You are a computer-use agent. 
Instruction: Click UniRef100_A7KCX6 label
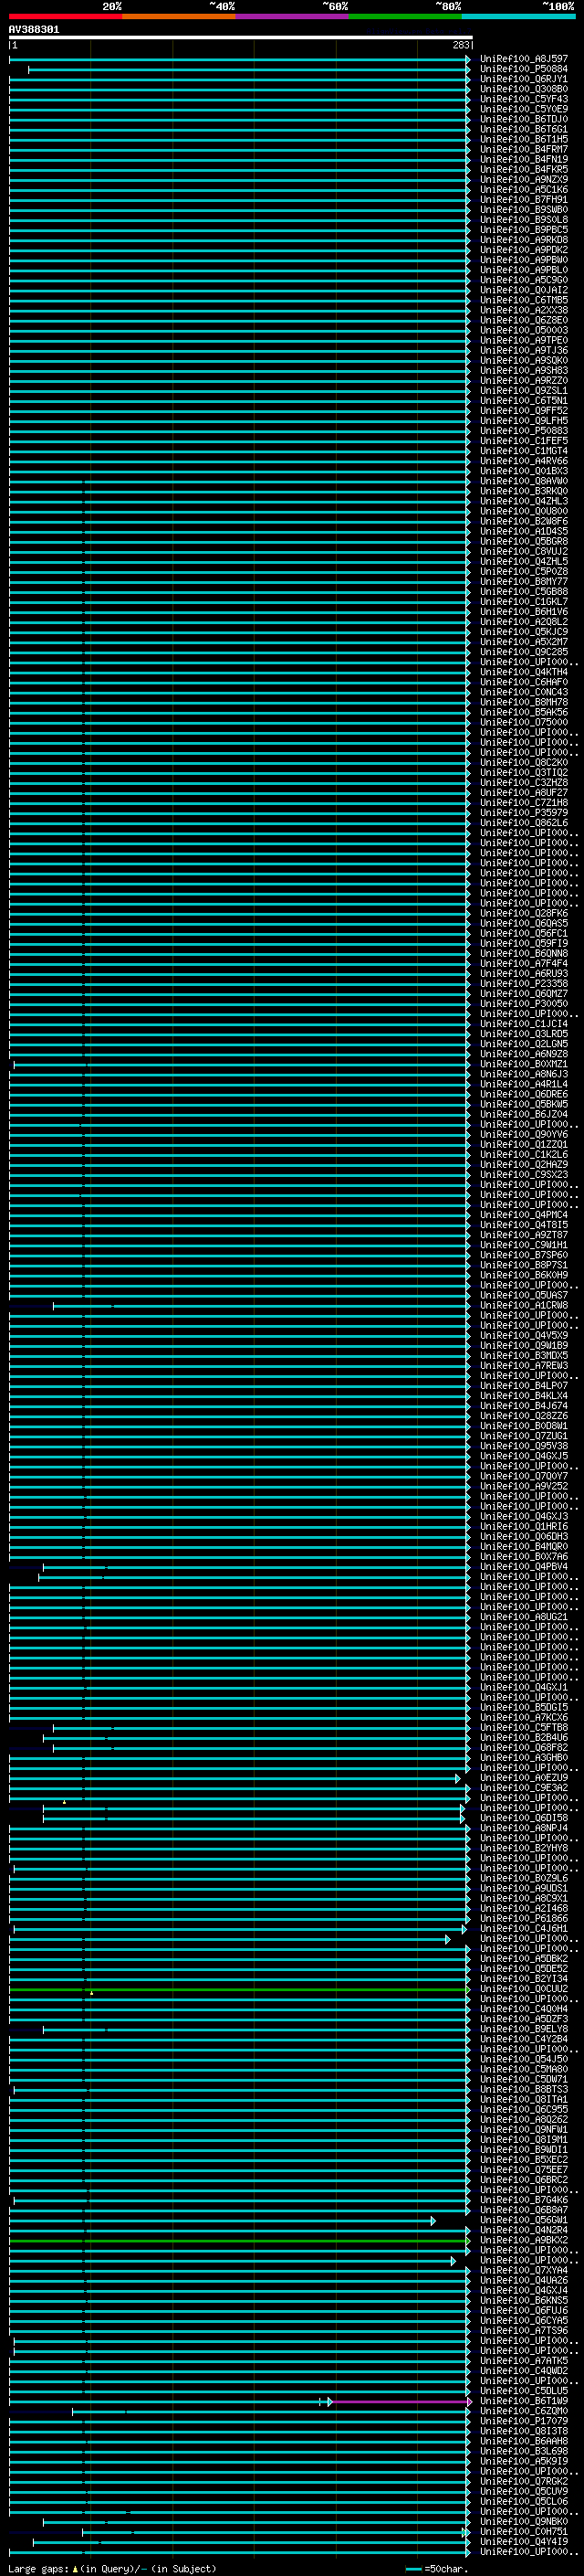coord(523,1717)
